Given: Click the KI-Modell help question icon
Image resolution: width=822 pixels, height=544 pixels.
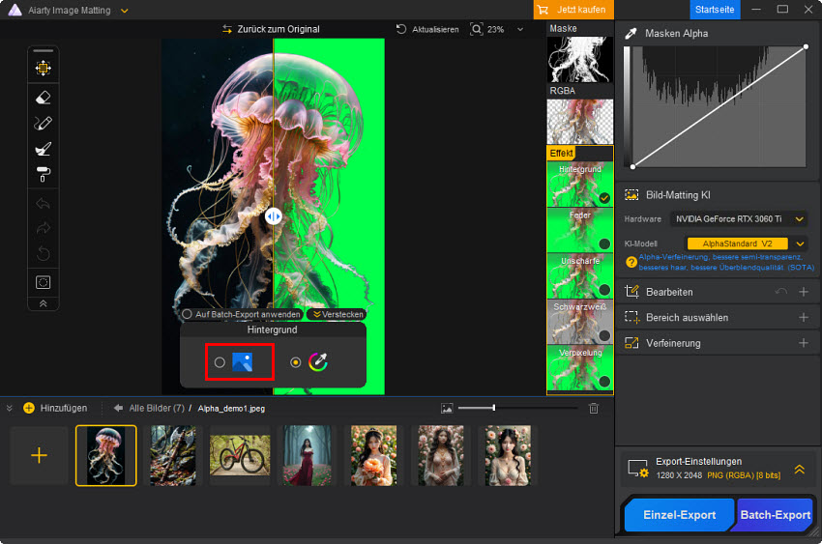Looking at the screenshot, I should 631,262.
